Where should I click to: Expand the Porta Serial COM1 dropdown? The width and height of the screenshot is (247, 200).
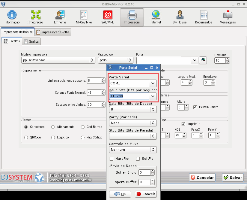coord(153,83)
